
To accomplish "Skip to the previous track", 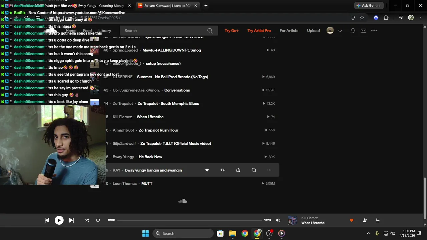I will tap(47, 220).
